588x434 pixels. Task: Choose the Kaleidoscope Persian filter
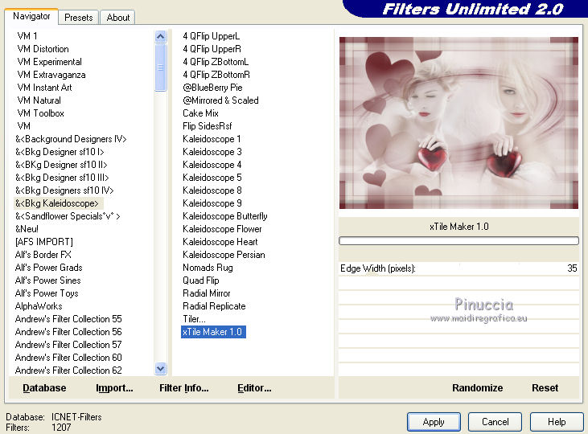click(x=224, y=255)
